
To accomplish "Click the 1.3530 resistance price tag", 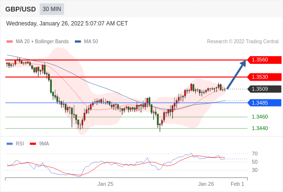I will point(264,77).
